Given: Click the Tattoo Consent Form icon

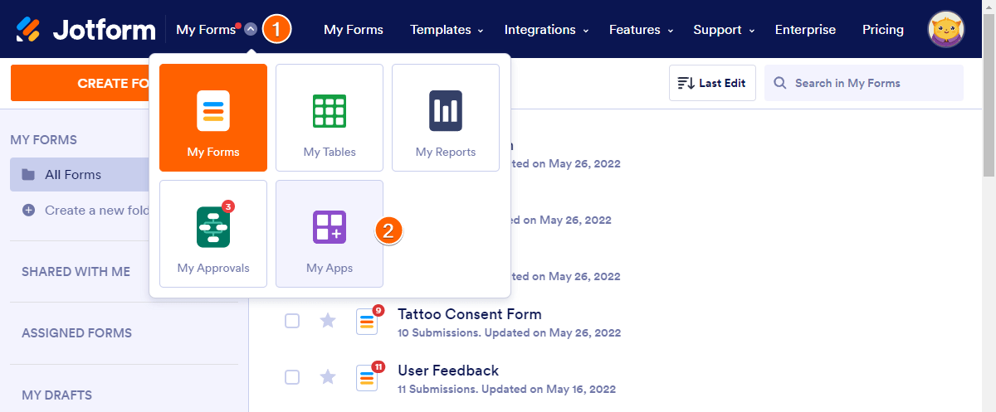Looking at the screenshot, I should pyautogui.click(x=367, y=322).
